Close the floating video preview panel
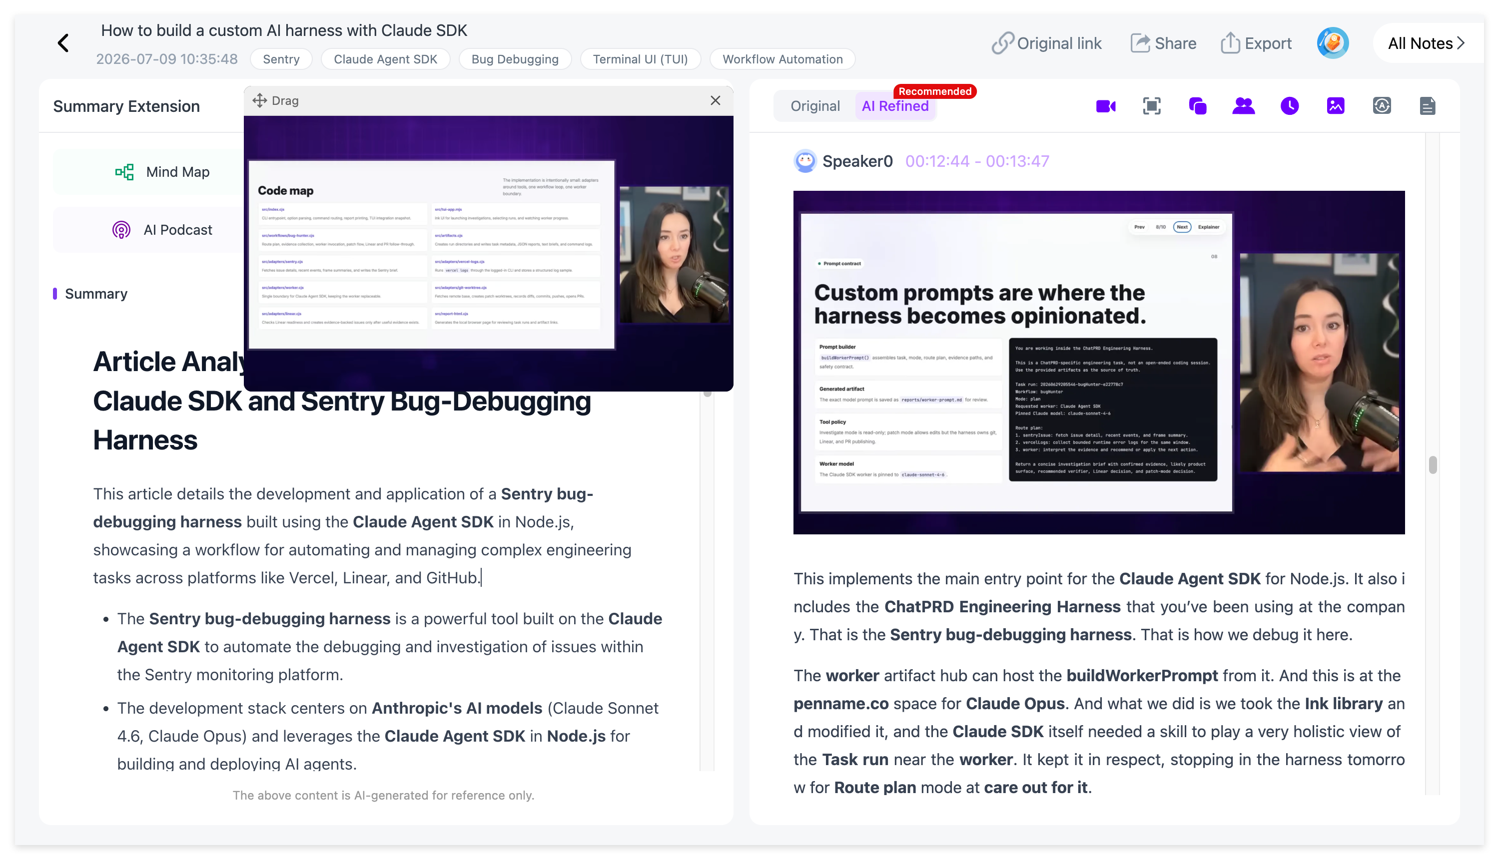This screenshot has width=1499, height=860. (715, 100)
